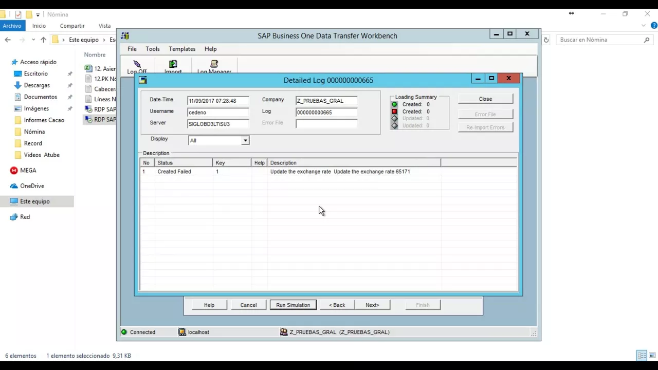Viewport: 658px width, 370px height.
Task: Click the Company field Z_PRUEBAS_GRAL
Action: 326,101
